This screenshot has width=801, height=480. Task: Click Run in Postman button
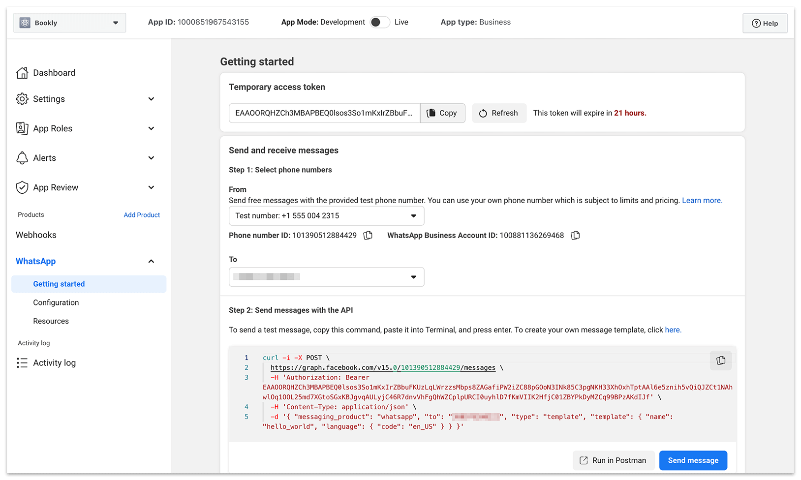click(x=614, y=460)
